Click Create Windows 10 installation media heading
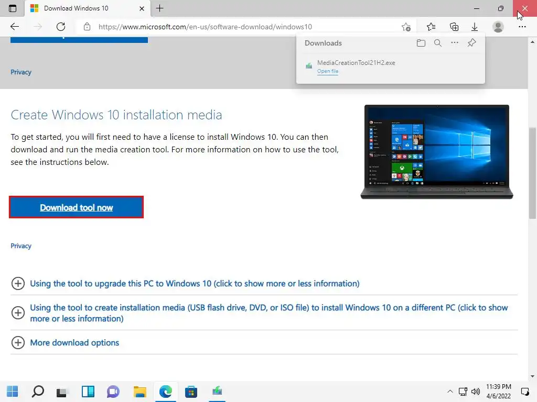Viewport: 537px width, 402px height. [116, 115]
